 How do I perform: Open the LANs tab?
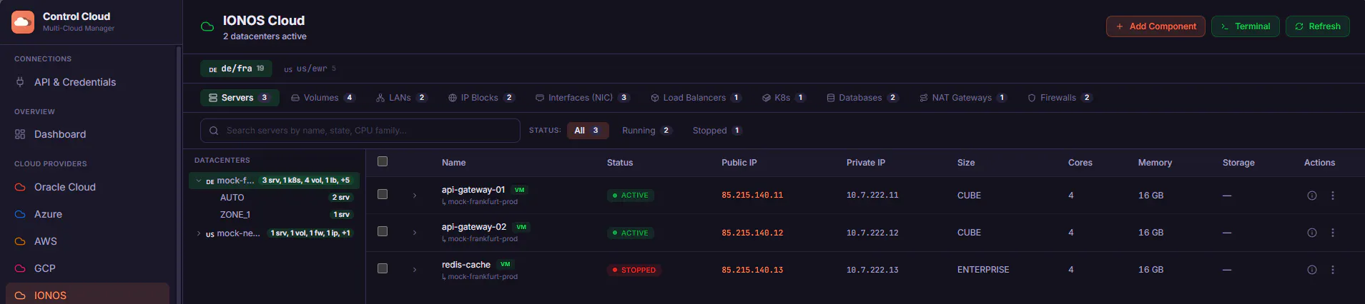(x=401, y=98)
